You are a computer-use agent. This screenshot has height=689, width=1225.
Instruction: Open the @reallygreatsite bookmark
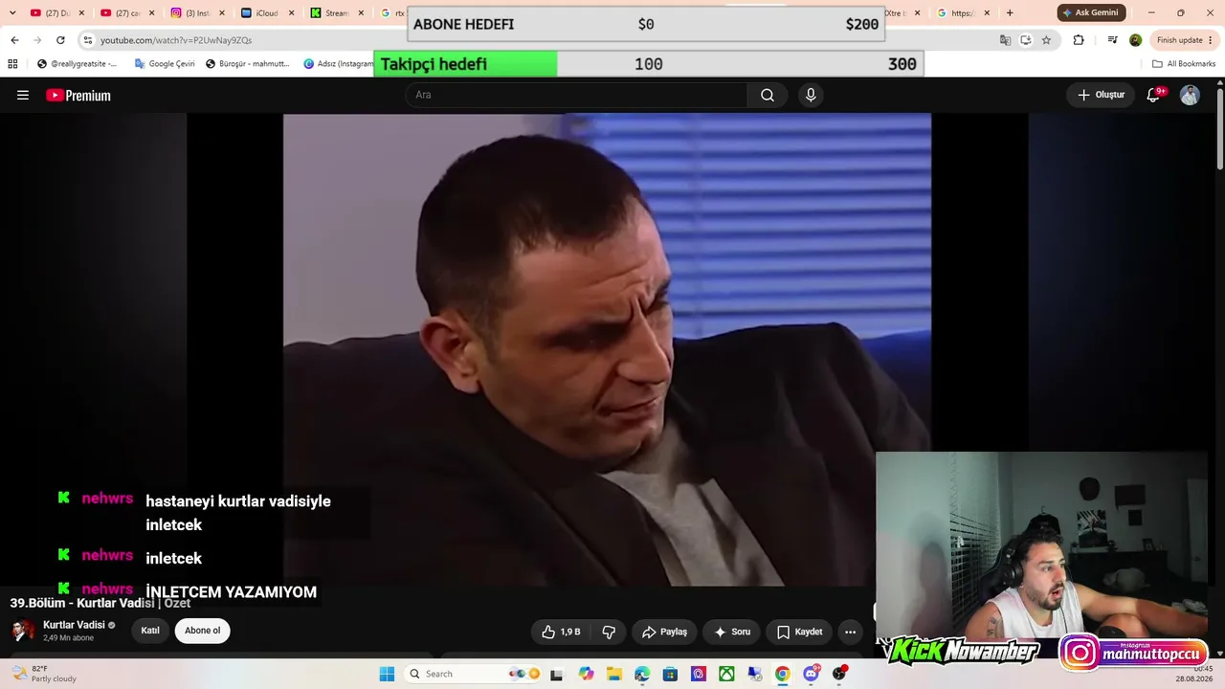point(77,64)
